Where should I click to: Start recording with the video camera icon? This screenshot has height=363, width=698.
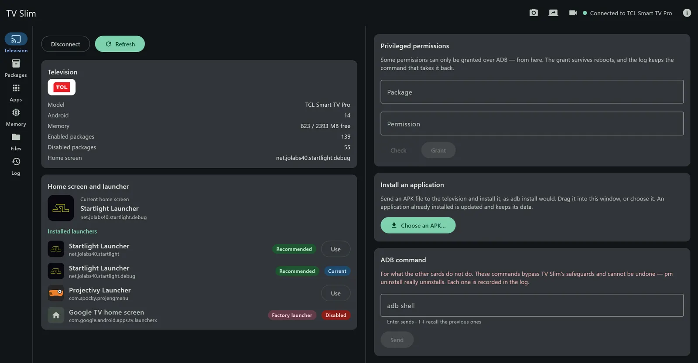[x=573, y=13]
